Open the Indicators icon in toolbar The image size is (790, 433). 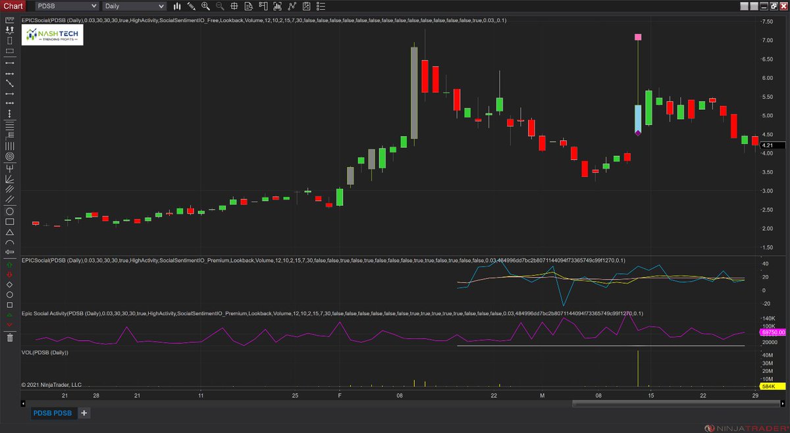pos(293,6)
